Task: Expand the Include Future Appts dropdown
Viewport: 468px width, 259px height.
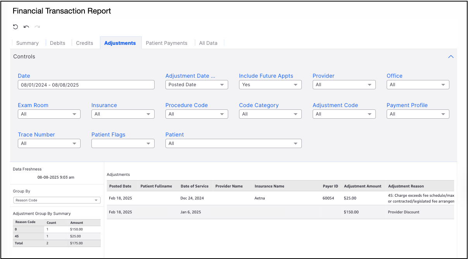Action: coord(270,85)
